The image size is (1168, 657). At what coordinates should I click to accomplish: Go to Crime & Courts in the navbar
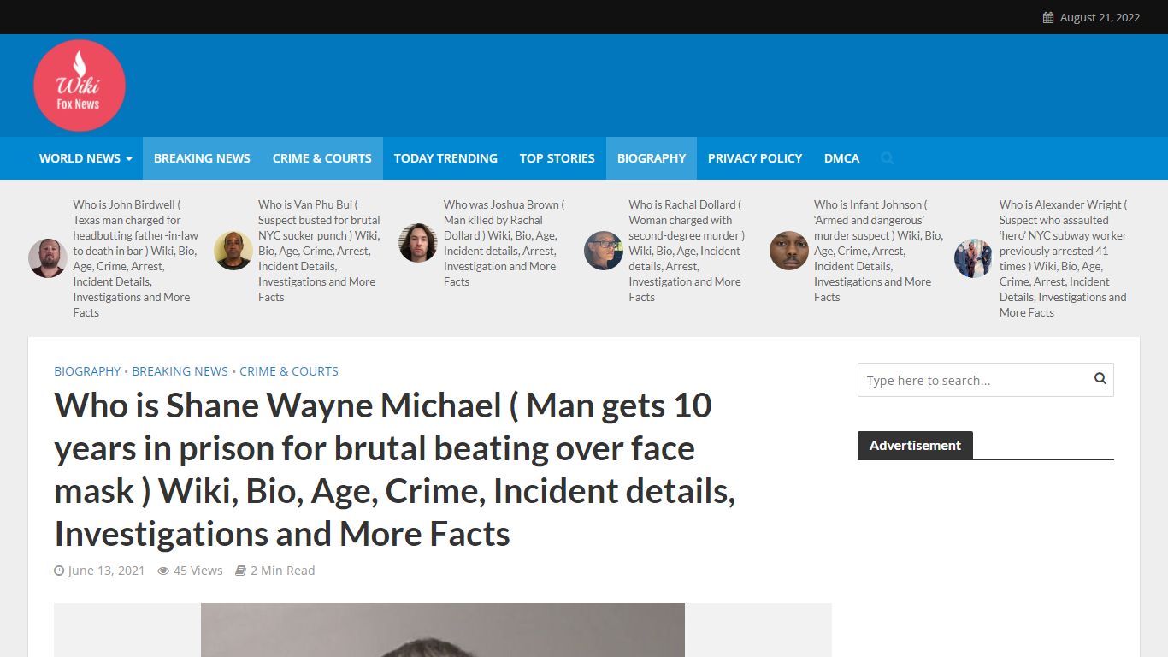[x=322, y=158]
